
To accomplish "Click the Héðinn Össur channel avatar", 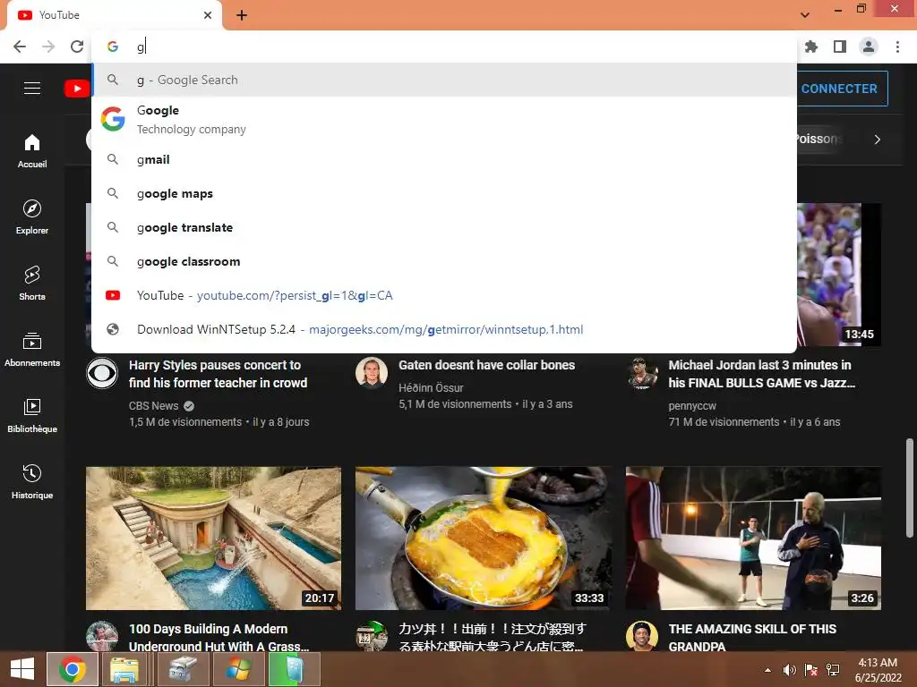I will (372, 373).
